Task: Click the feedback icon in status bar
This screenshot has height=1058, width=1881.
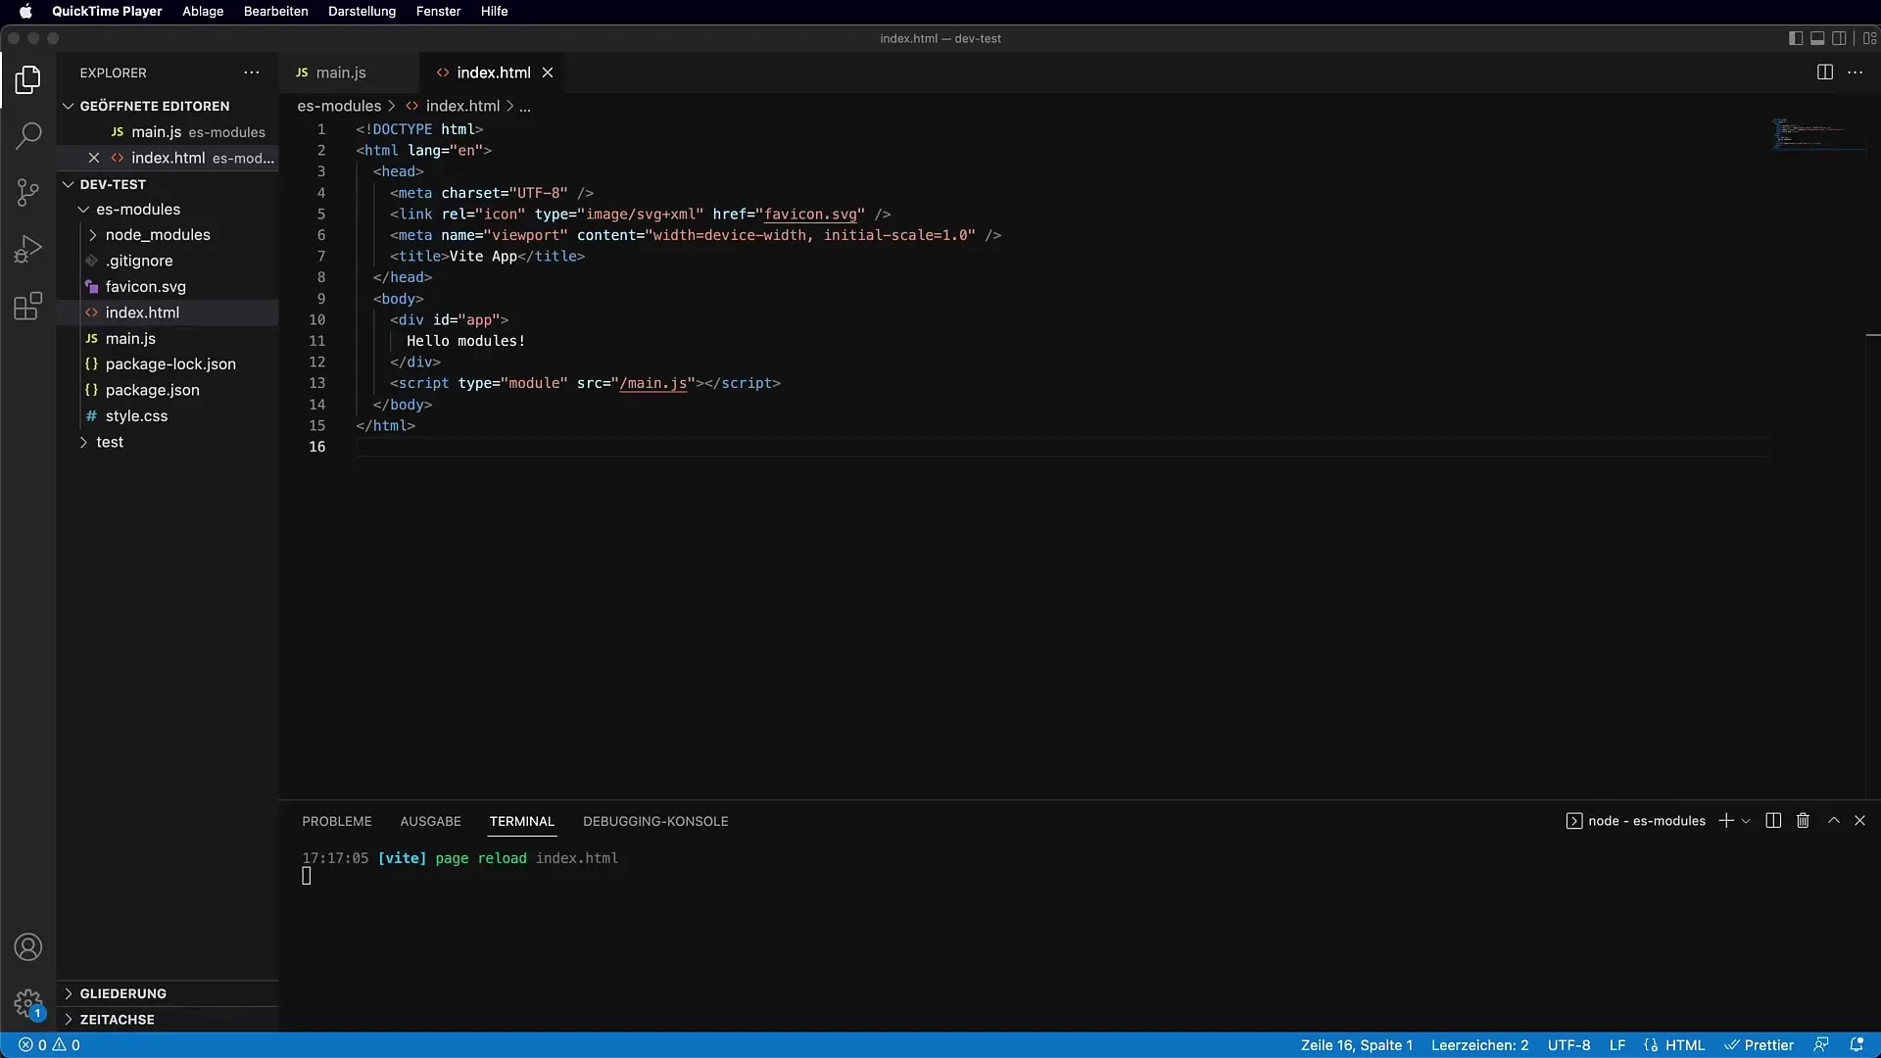Action: (x=1821, y=1045)
